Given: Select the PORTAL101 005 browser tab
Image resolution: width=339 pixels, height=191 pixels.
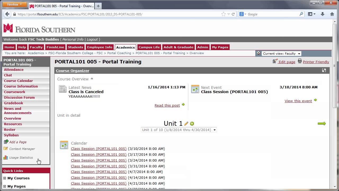Looking at the screenshot, I should (61, 6).
